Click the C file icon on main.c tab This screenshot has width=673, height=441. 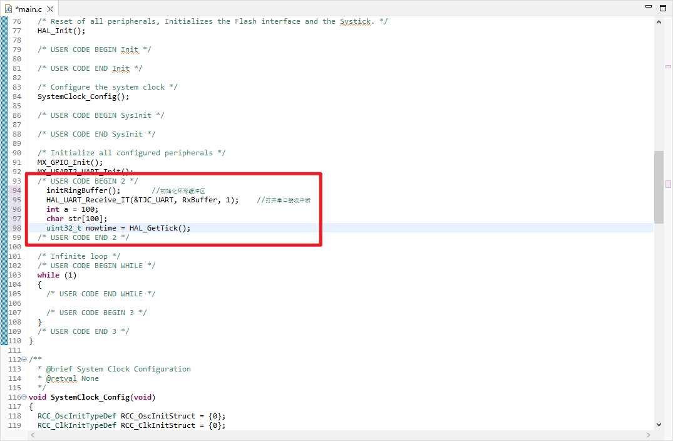(x=9, y=8)
